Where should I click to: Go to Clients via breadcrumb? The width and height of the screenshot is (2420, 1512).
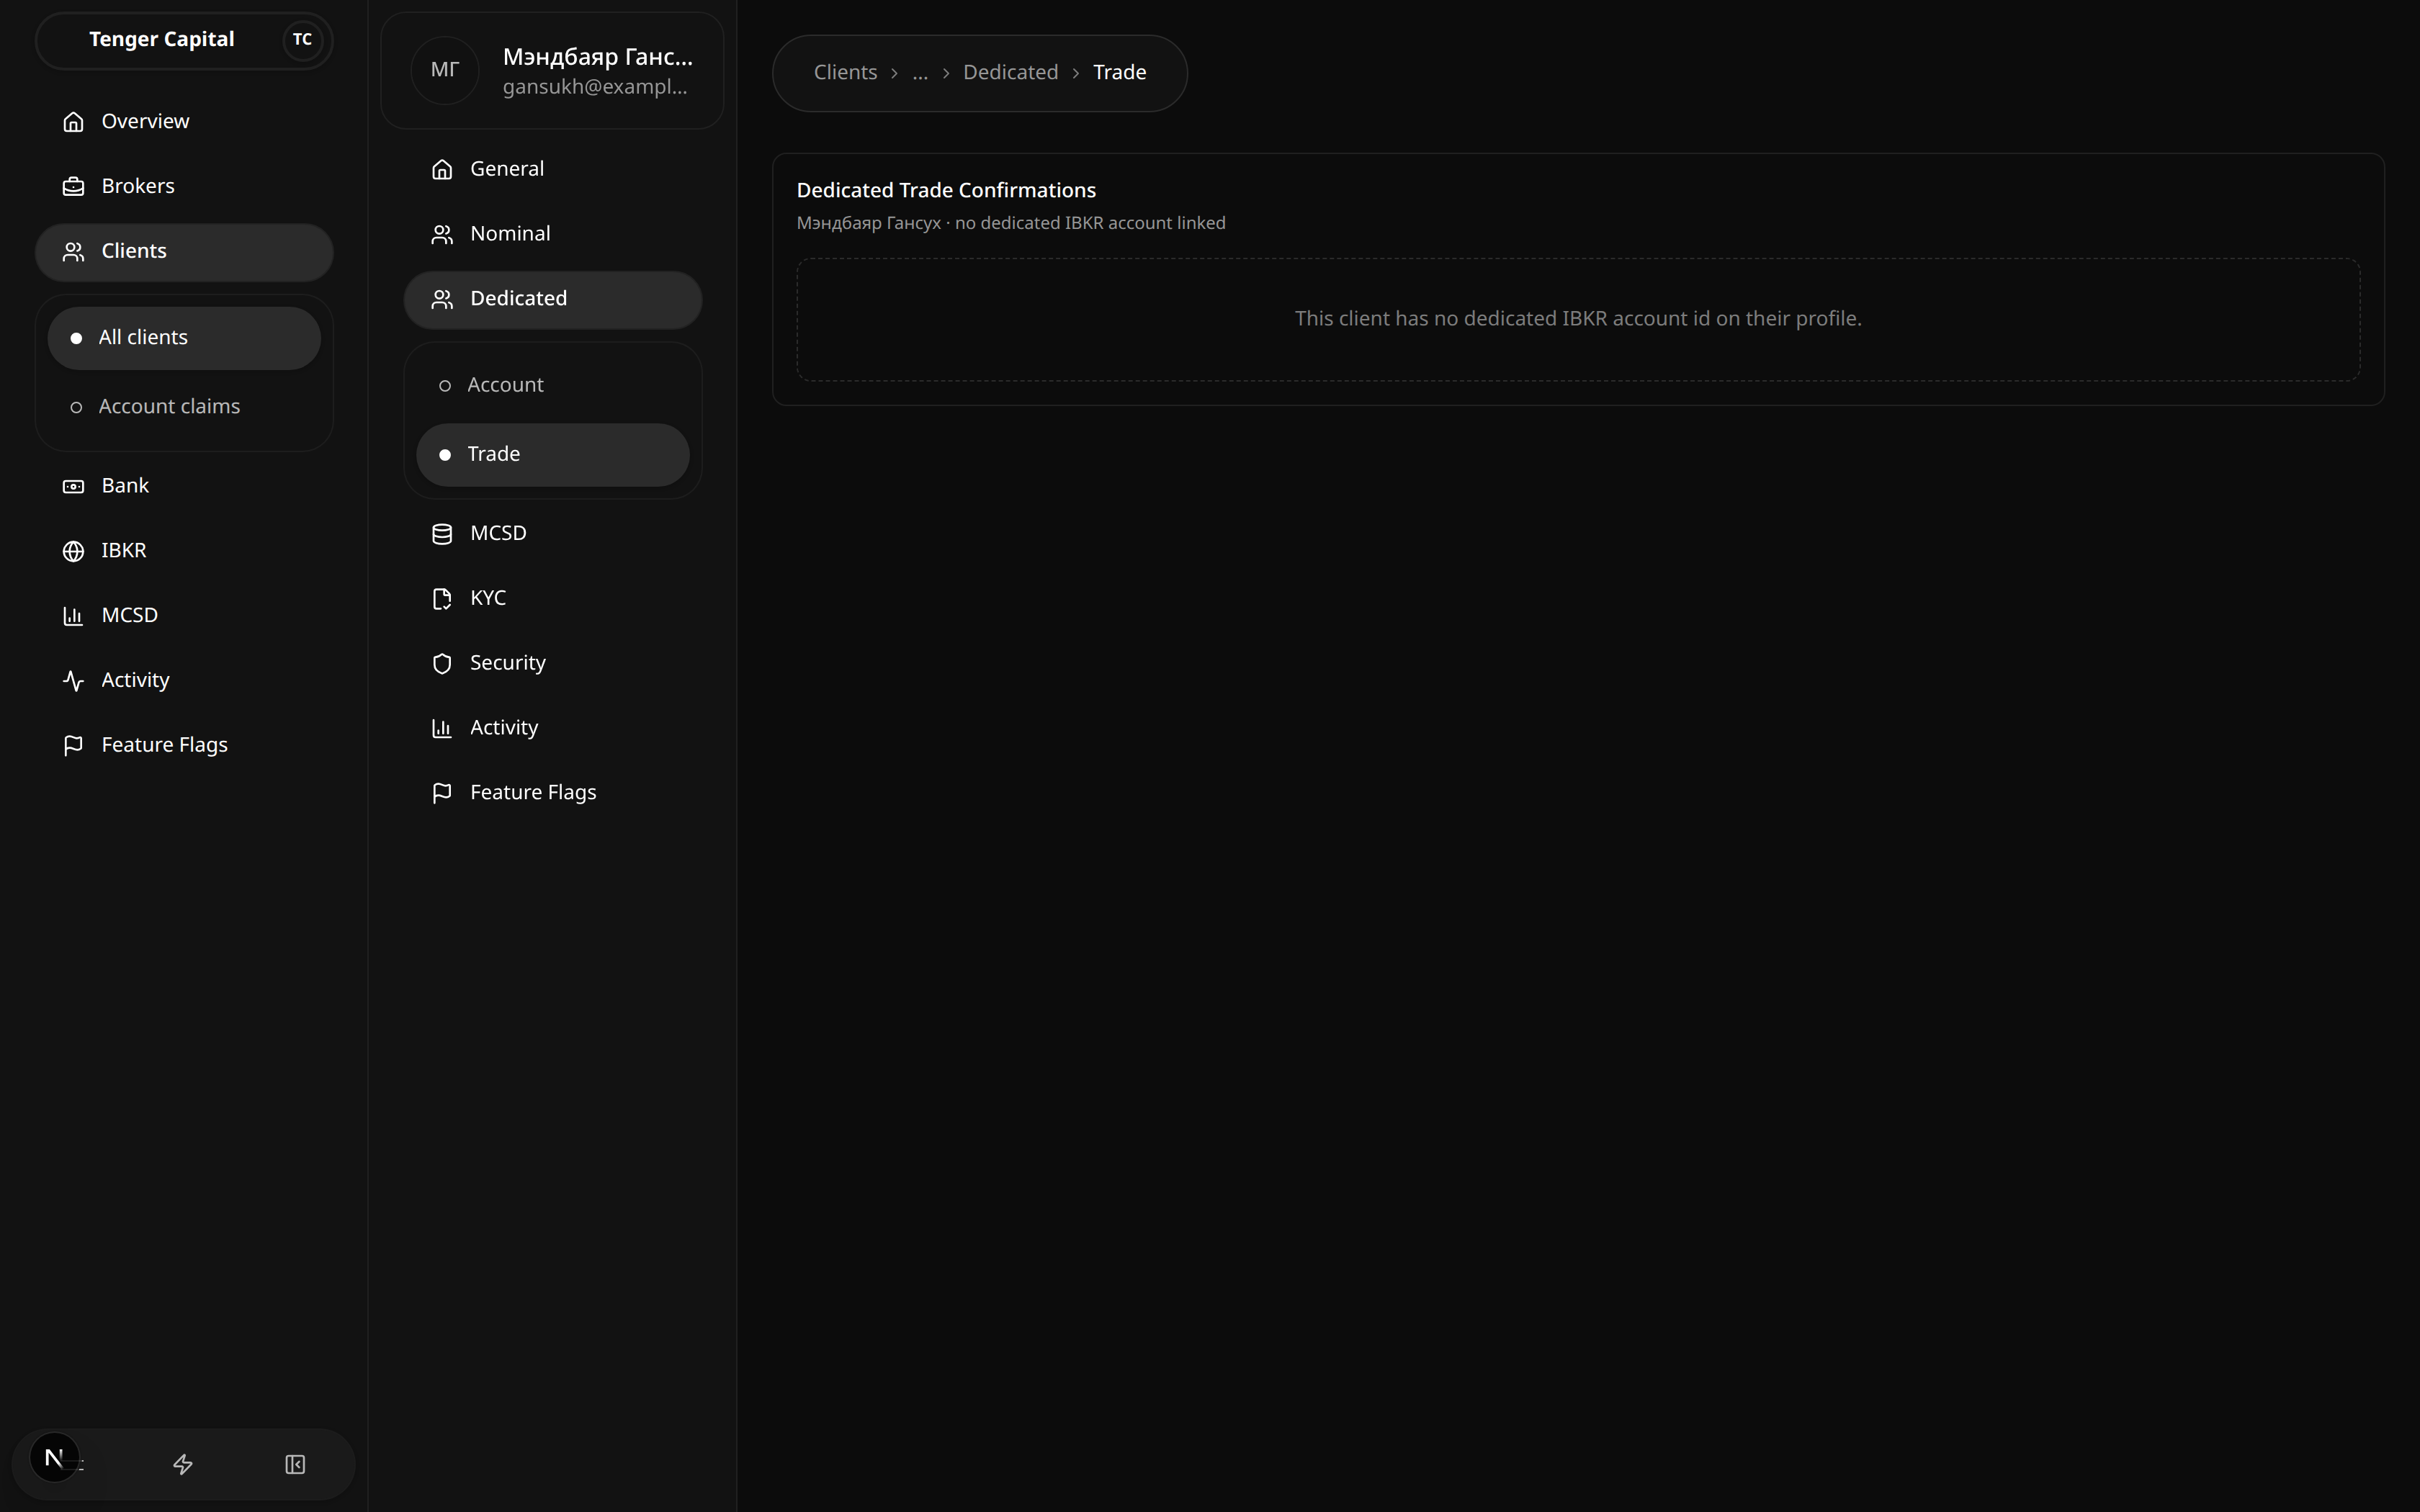click(845, 73)
